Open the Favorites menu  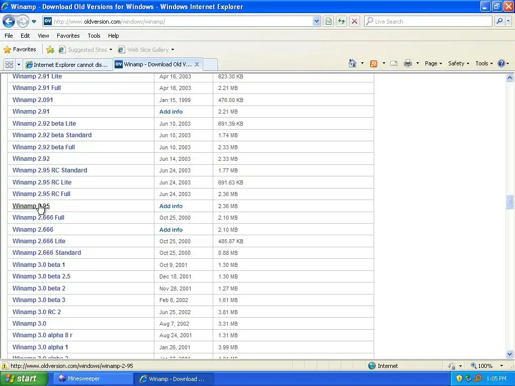[68, 36]
